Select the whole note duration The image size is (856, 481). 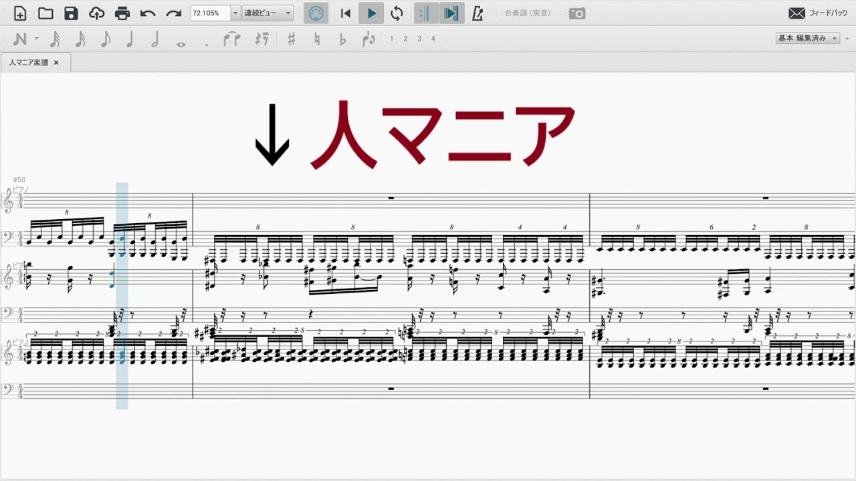[x=181, y=43]
